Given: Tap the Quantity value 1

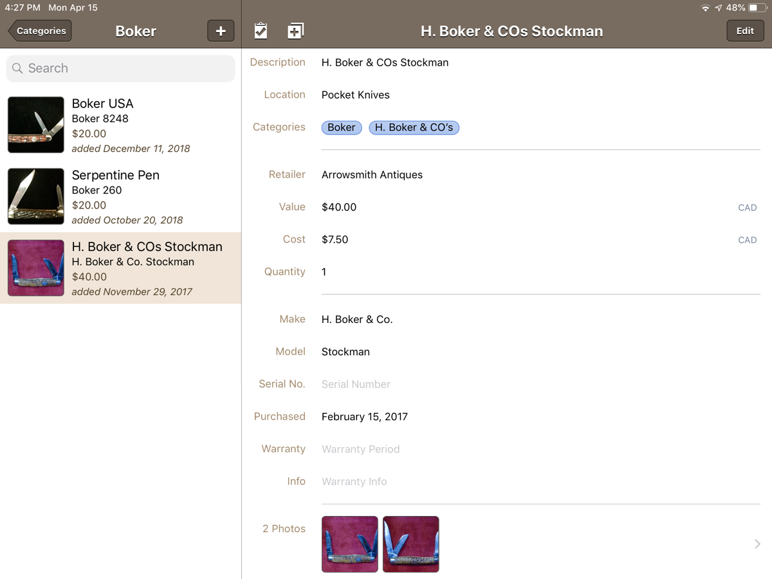Looking at the screenshot, I should [x=324, y=271].
